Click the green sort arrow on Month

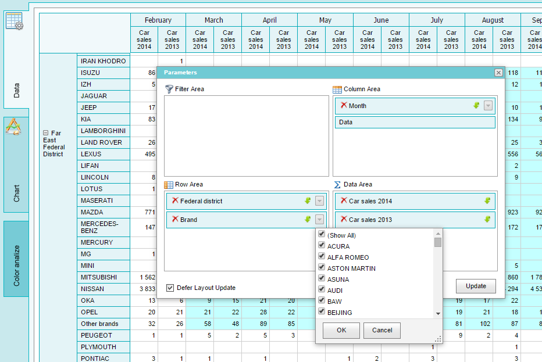click(x=476, y=105)
